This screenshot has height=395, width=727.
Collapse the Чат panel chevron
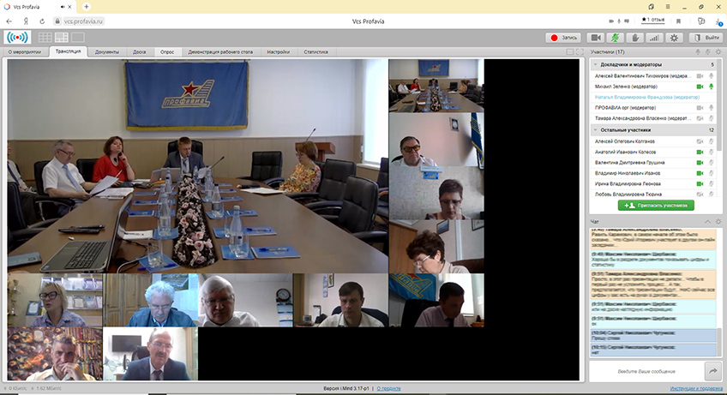[x=707, y=222]
